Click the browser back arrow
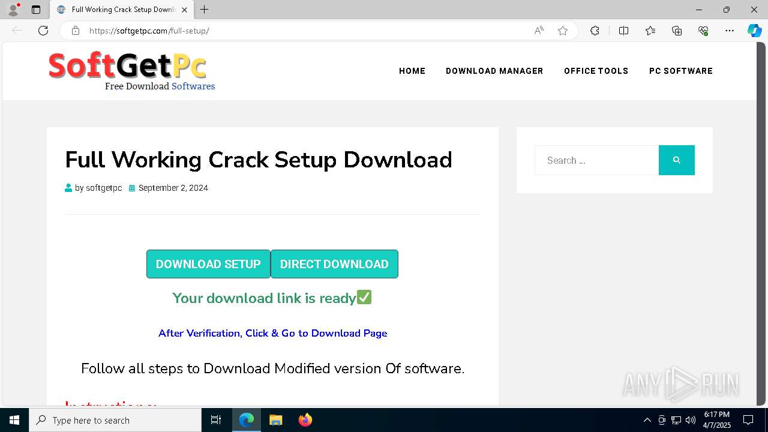Image resolution: width=768 pixels, height=432 pixels. pyautogui.click(x=17, y=31)
